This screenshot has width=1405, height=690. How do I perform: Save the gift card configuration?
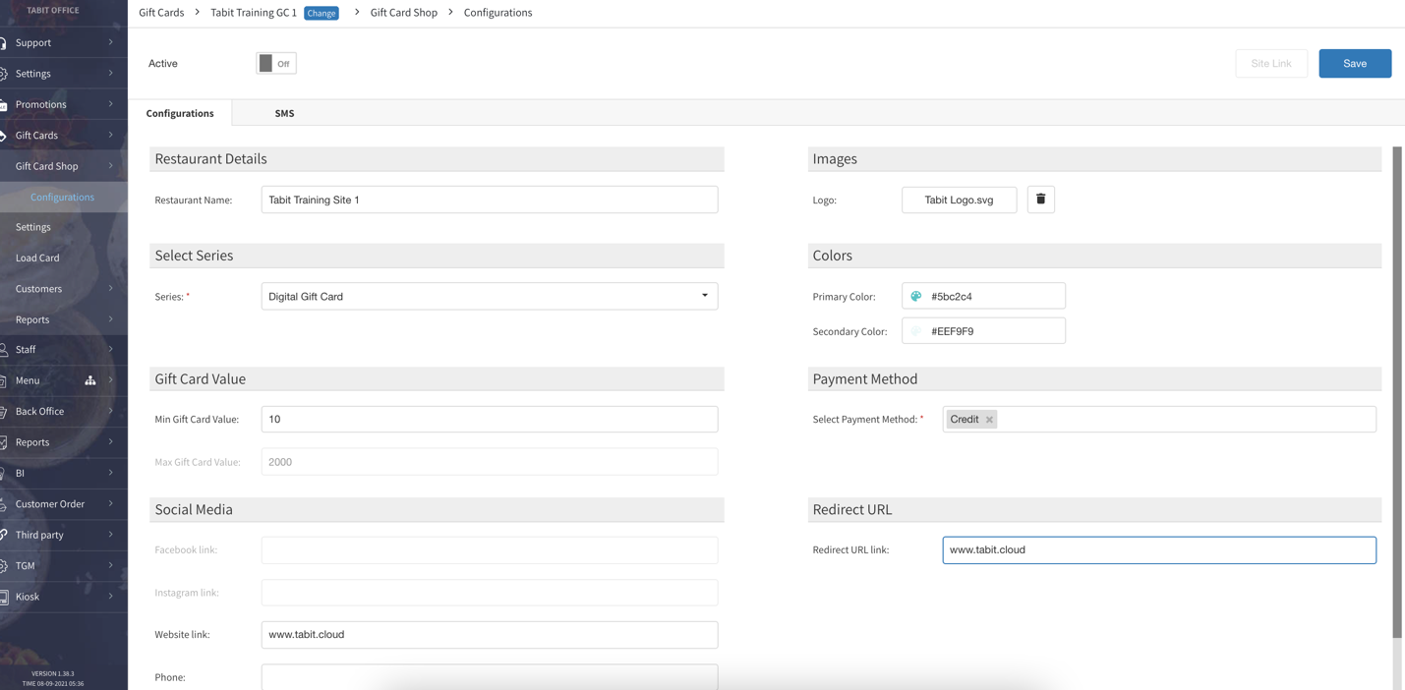1354,64
